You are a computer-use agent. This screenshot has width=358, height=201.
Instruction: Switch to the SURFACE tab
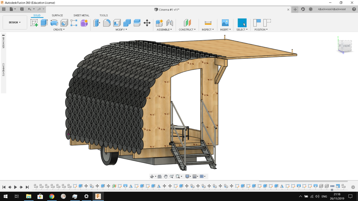[57, 15]
